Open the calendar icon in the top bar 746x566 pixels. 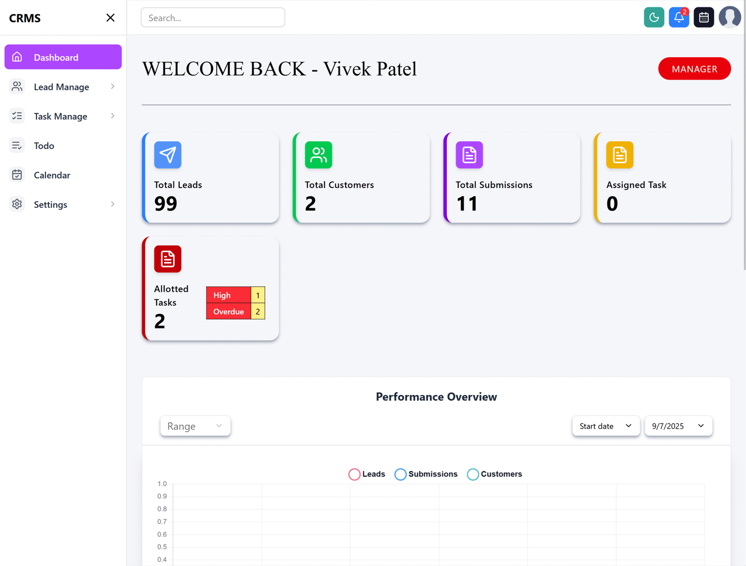[704, 18]
